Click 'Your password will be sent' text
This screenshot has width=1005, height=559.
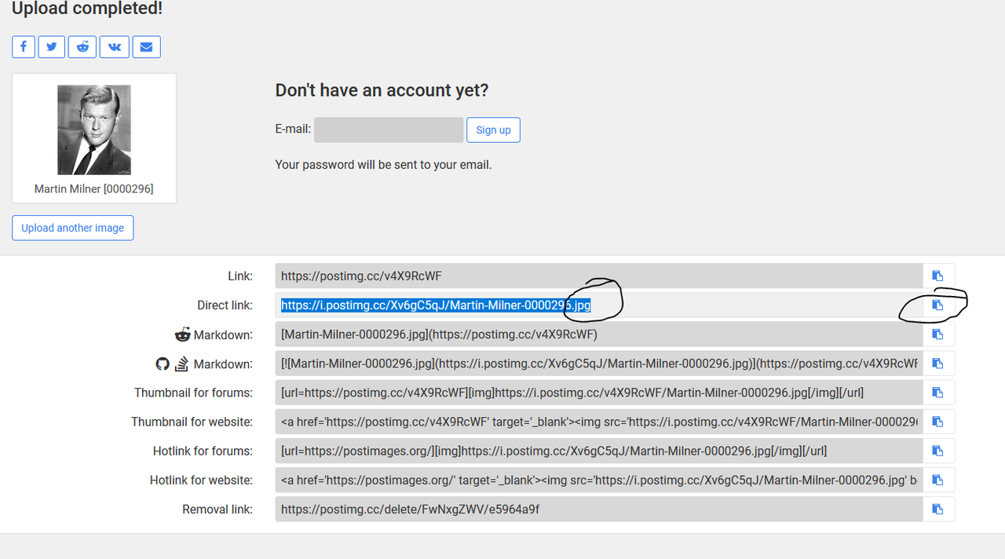[383, 165]
